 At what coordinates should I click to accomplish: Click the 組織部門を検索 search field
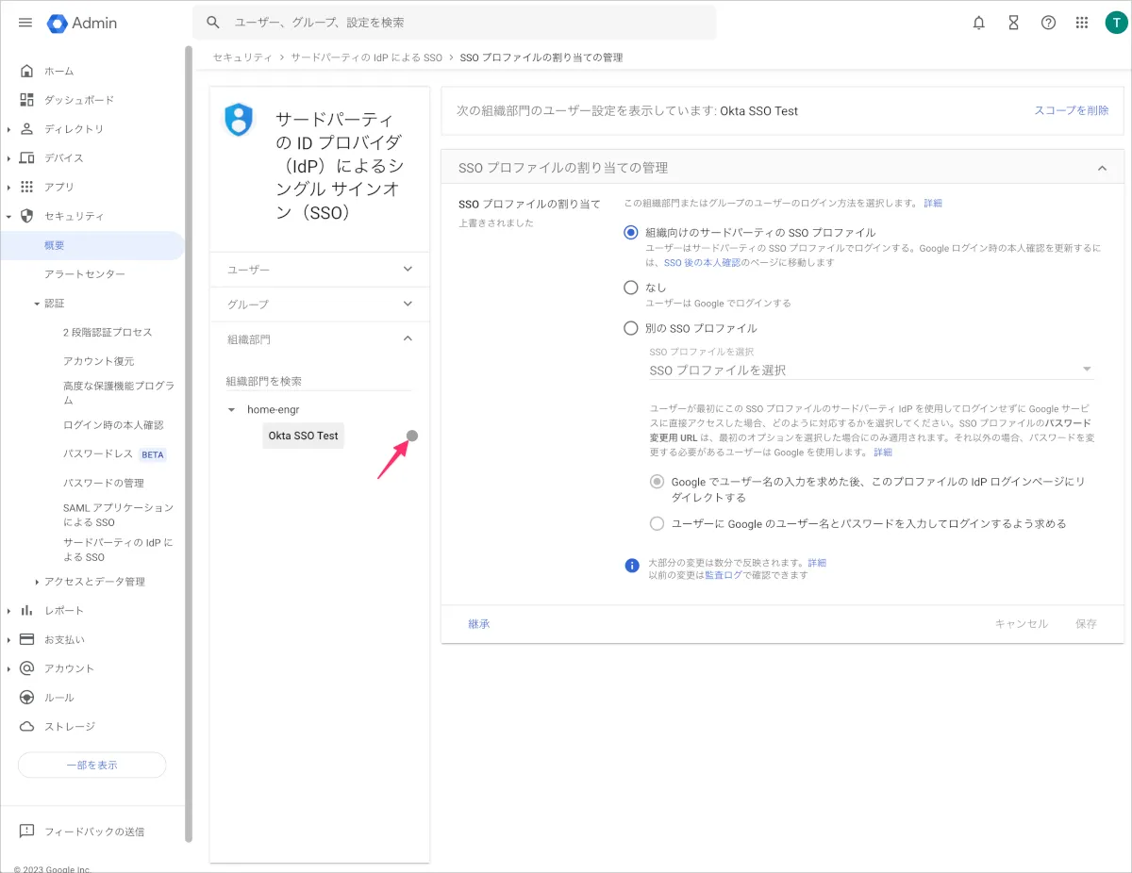pyautogui.click(x=318, y=381)
